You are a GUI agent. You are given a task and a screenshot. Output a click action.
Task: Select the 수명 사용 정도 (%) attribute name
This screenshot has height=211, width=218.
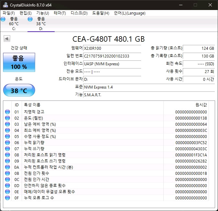coord(40,136)
